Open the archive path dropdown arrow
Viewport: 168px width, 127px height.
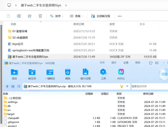point(127,86)
